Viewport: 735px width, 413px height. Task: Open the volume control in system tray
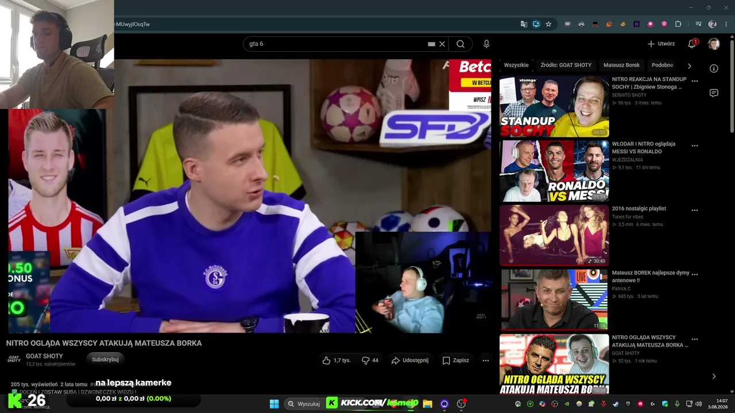698,404
